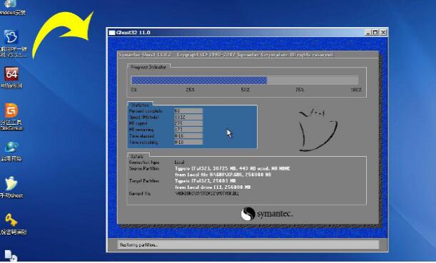Select the Details panel heading
Screen dimensions: 436x263
(136, 156)
